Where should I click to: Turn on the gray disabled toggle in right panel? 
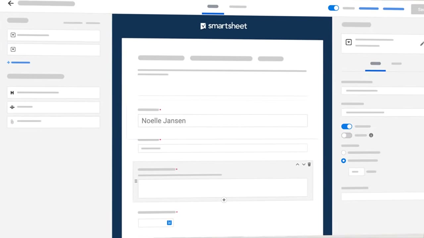pyautogui.click(x=347, y=135)
